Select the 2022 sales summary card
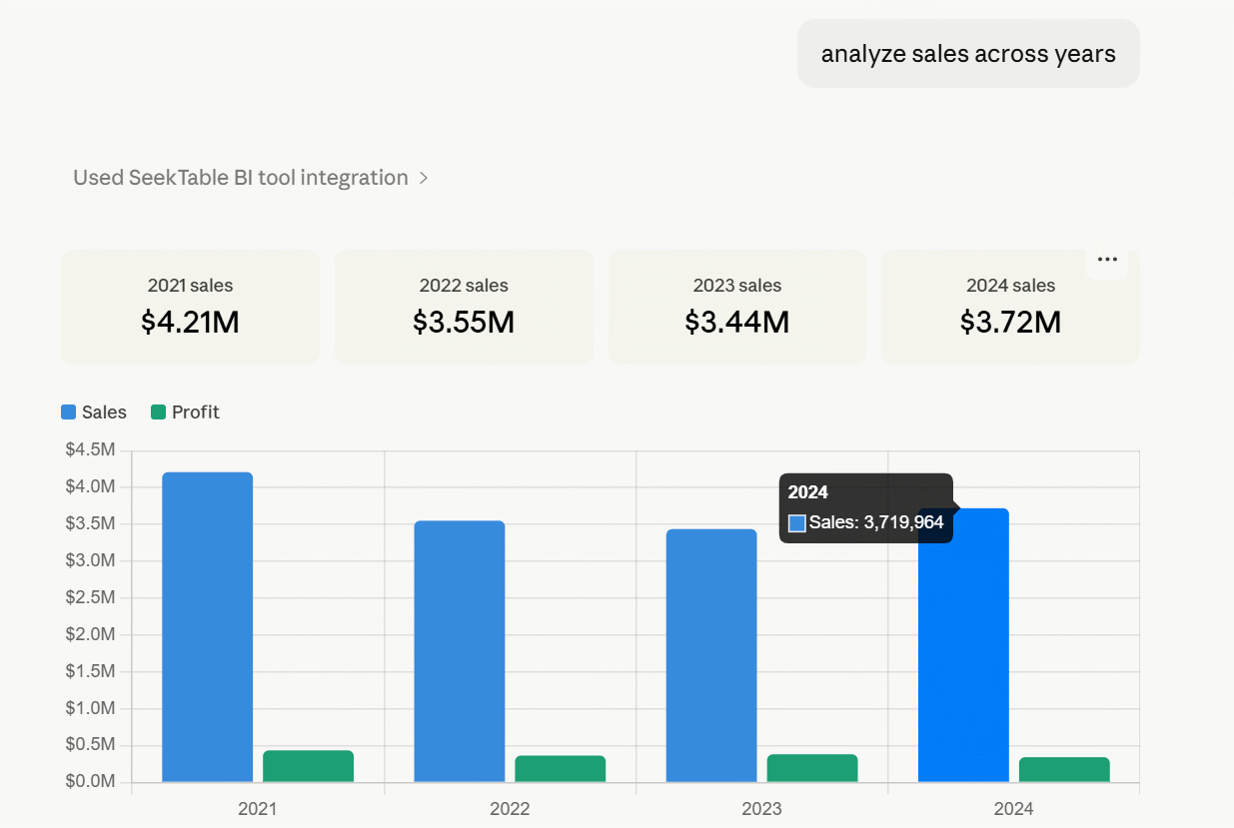1234x828 pixels. (x=464, y=307)
